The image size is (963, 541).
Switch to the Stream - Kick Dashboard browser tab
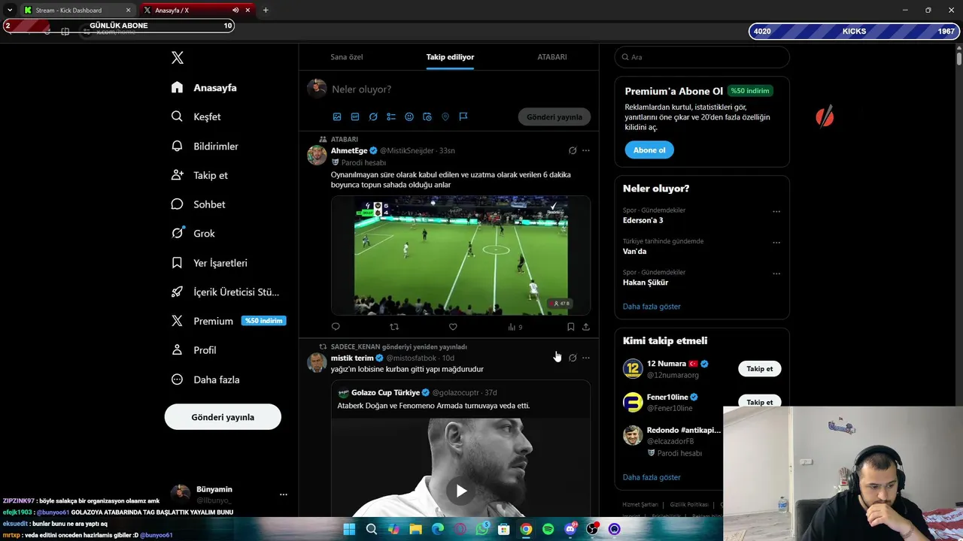tap(77, 11)
